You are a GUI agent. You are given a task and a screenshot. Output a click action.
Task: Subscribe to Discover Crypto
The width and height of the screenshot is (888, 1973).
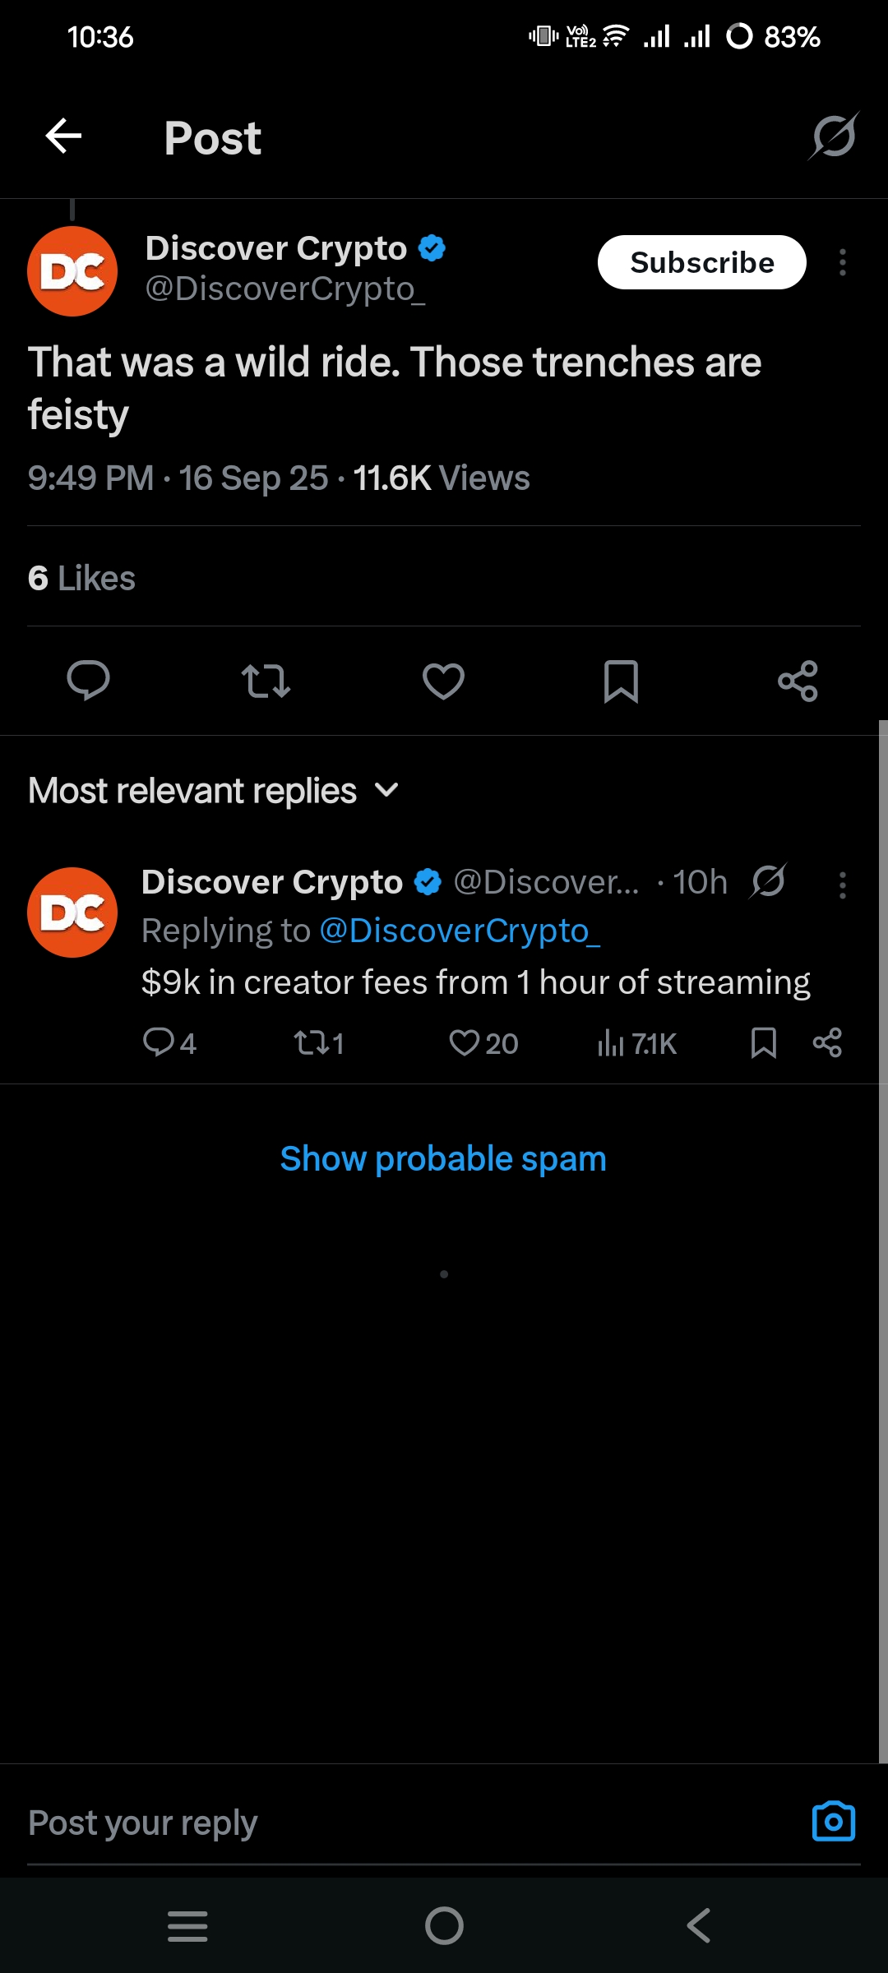701,262
